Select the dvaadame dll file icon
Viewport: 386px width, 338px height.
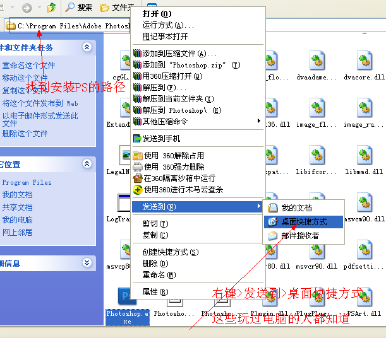317,61
